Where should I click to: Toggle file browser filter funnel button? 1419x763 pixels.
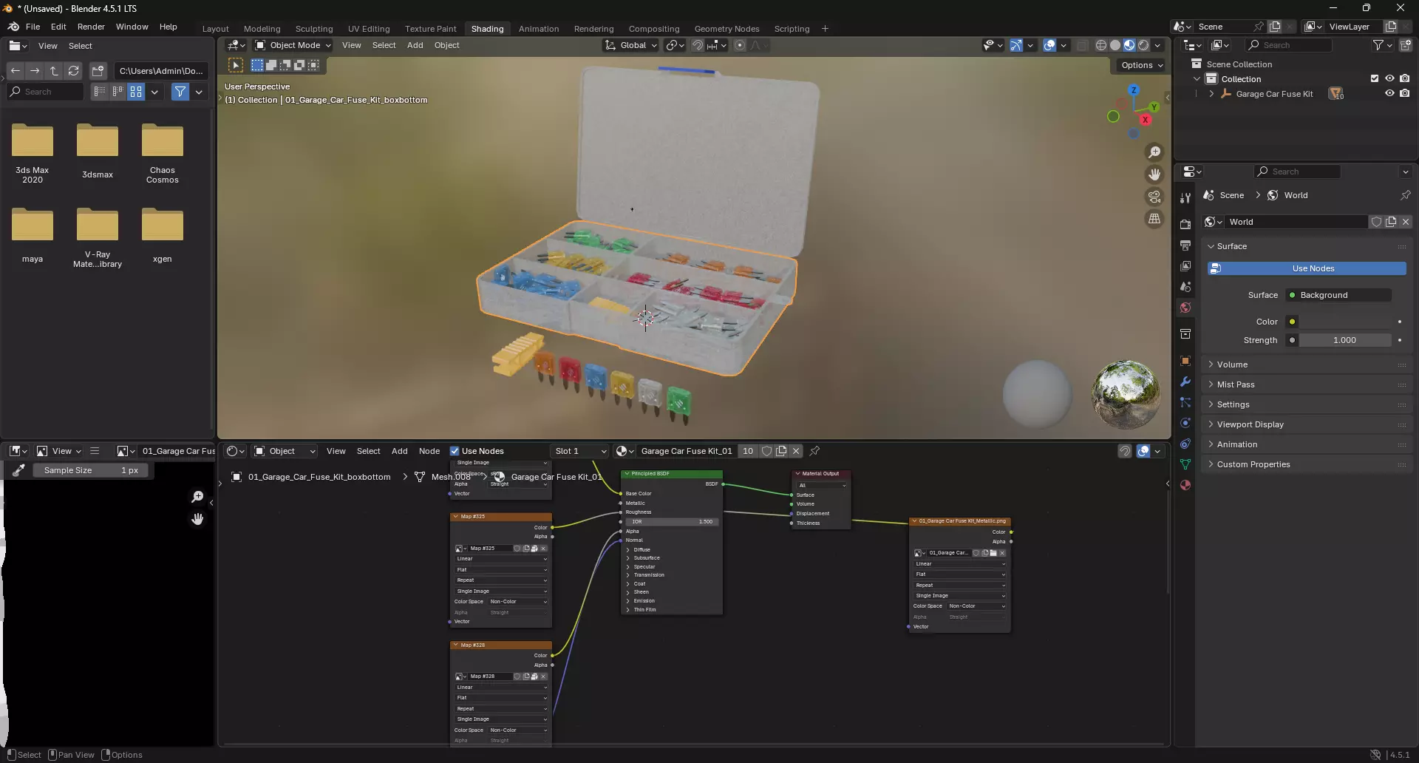click(x=180, y=92)
